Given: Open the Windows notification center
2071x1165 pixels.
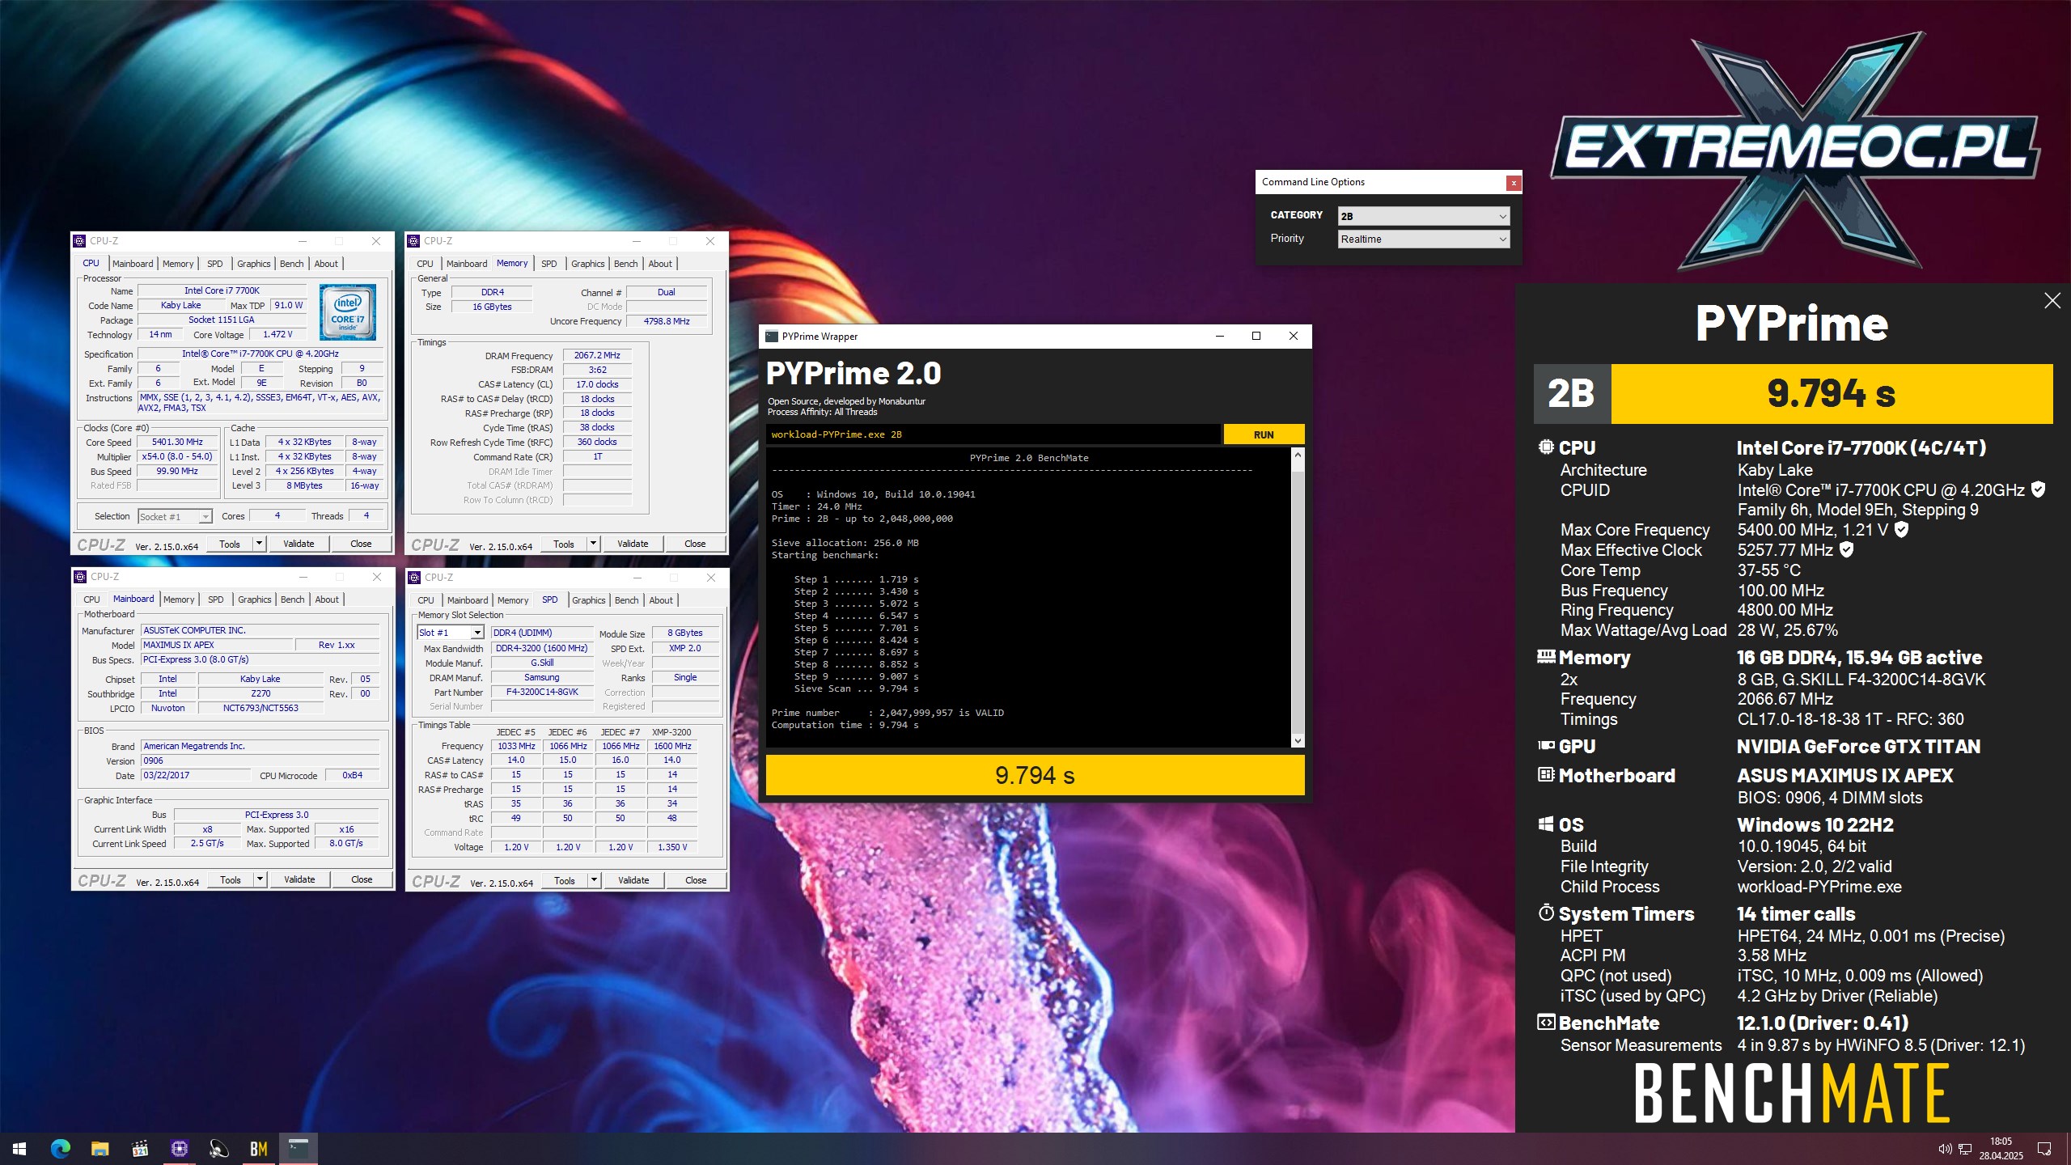Looking at the screenshot, I should click(x=2044, y=1149).
